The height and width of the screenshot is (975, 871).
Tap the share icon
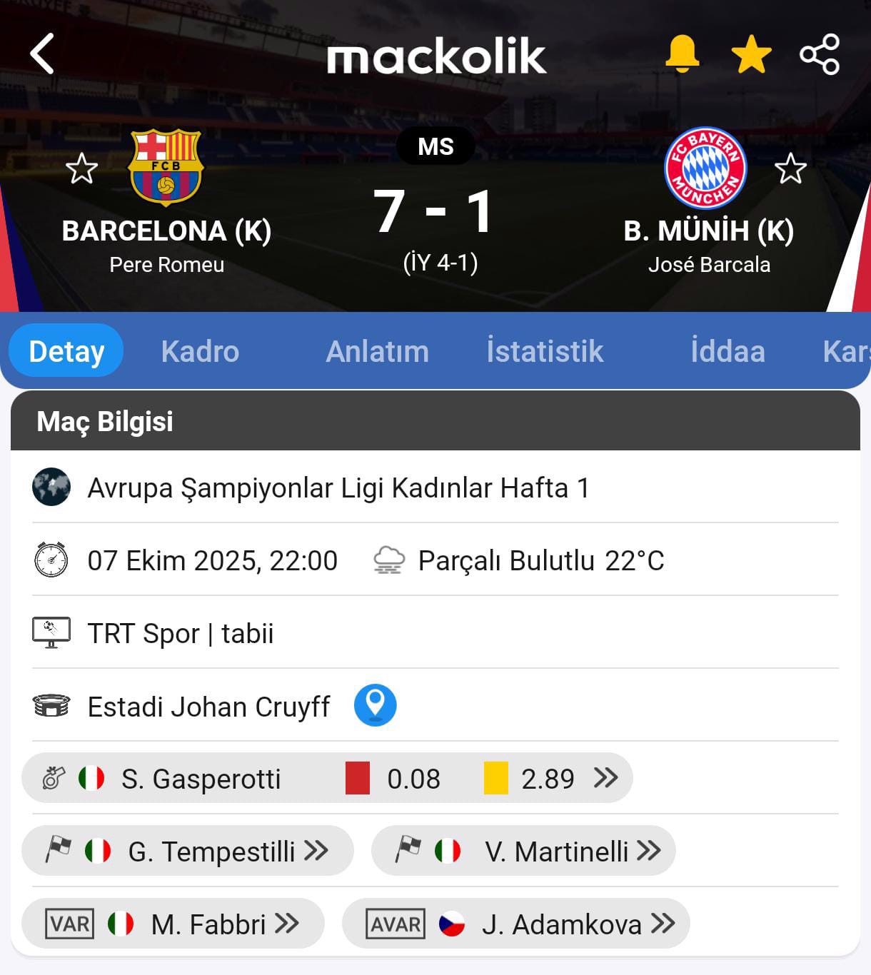820,54
